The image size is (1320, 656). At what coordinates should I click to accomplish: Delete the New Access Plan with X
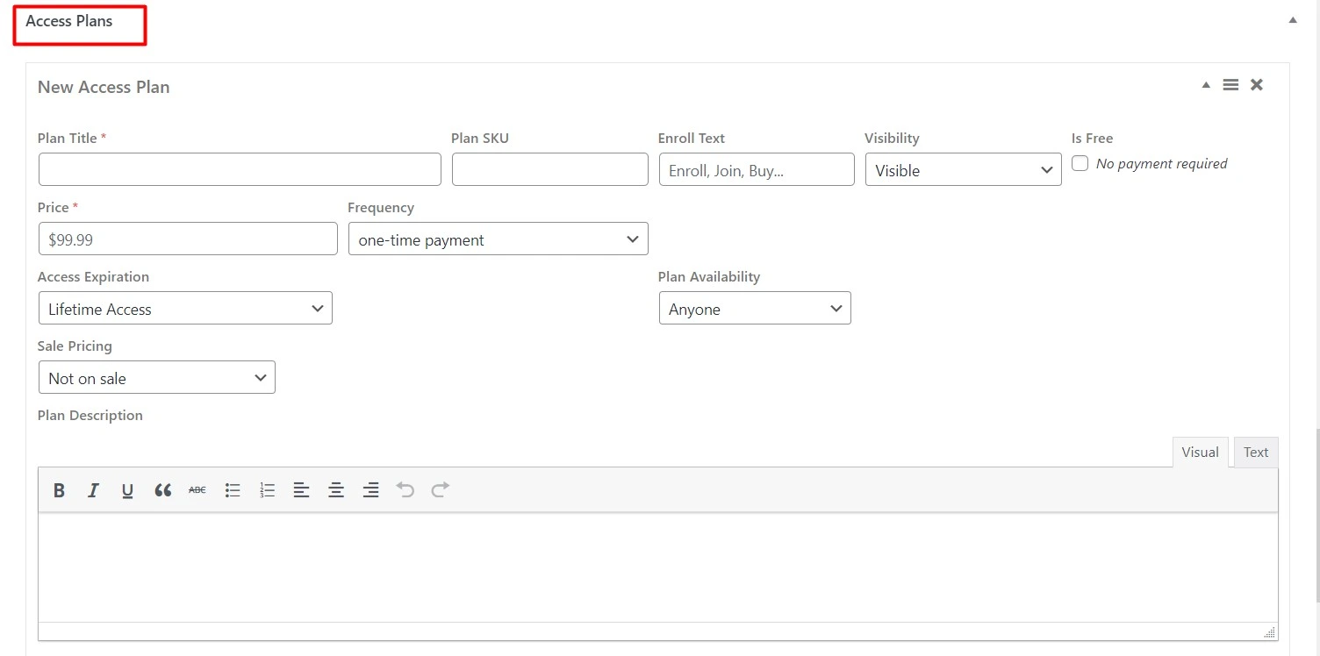1257,85
